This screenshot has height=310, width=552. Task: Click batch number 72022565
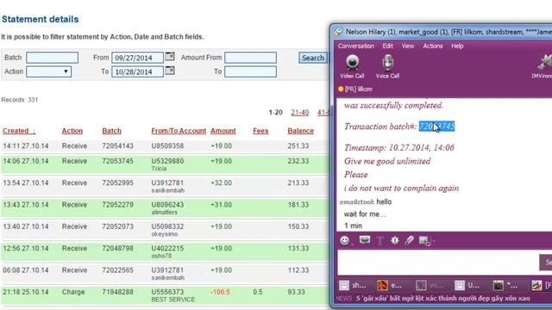coord(117,270)
